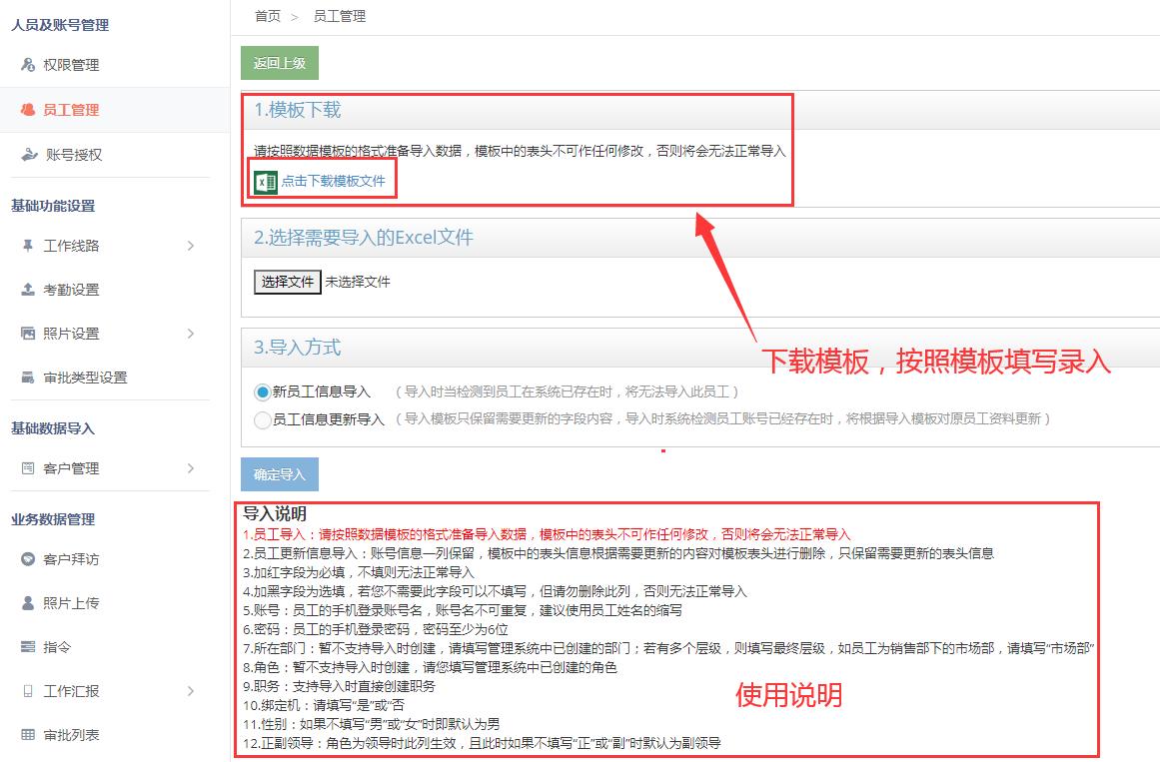Click the 确定导入 confirm button
Screen dimensions: 1160x762
click(280, 474)
